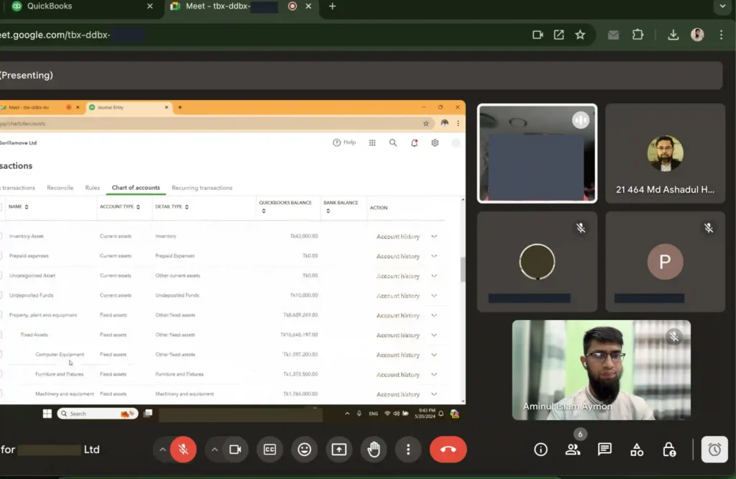Open the Chrome three-dot menu

[x=722, y=35]
